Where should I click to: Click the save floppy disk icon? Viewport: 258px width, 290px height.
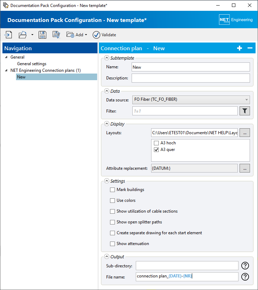(x=42, y=35)
